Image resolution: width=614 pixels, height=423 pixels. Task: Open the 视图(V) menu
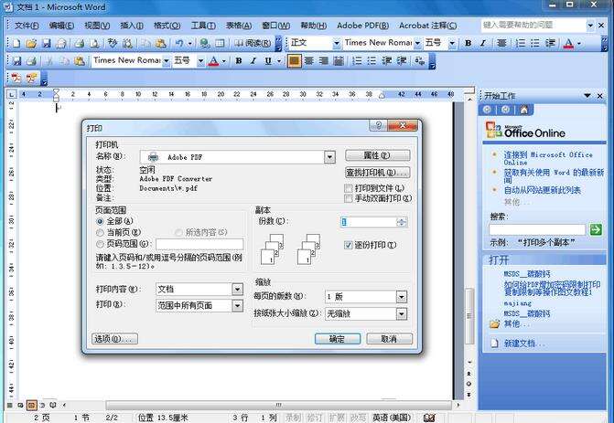[97, 26]
